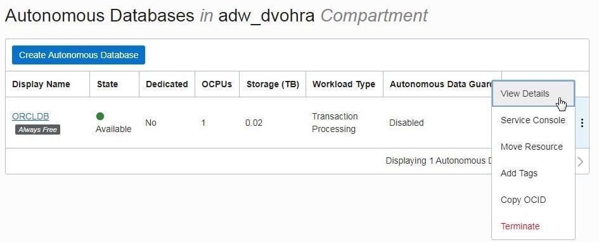Click the Workload Type column header
This screenshot has width=599, height=242.
click(344, 84)
